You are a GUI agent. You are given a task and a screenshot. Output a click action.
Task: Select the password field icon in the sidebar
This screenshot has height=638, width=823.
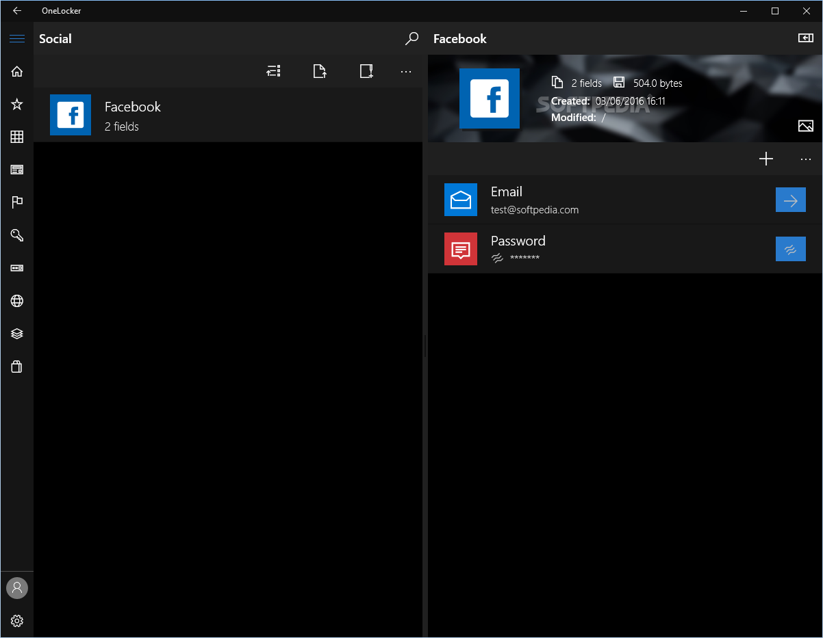17,268
